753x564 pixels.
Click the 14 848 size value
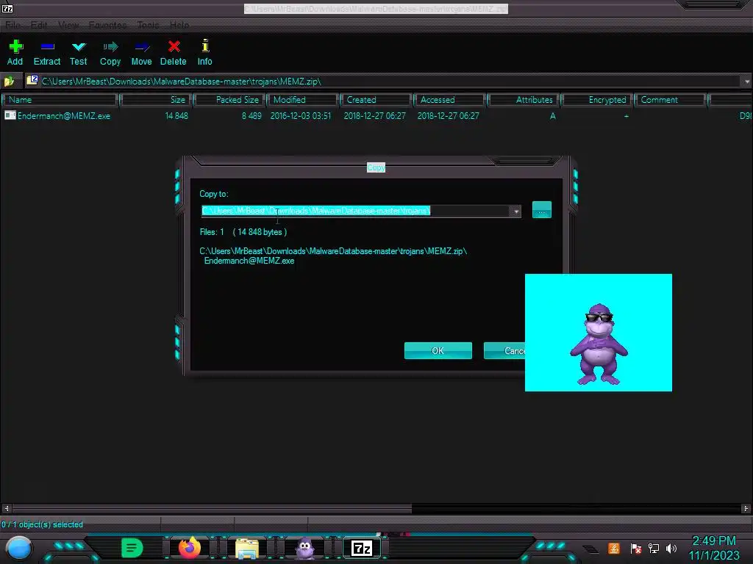pyautogui.click(x=176, y=115)
